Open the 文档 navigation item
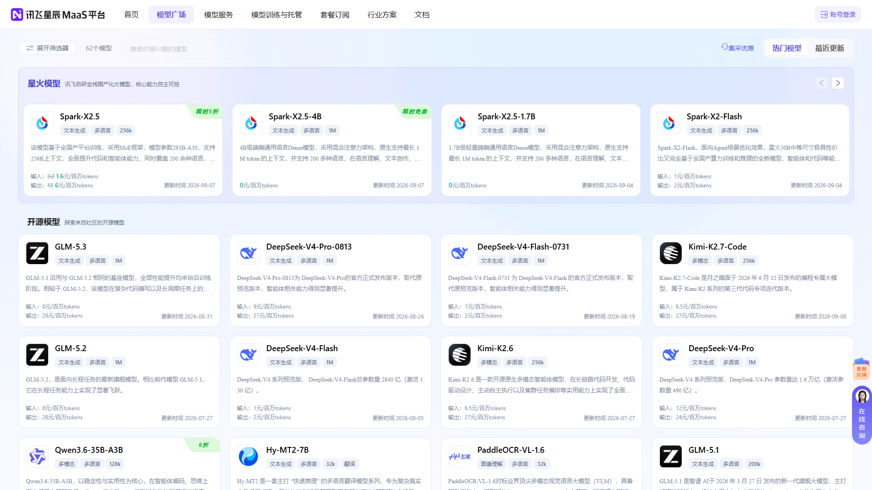 pos(422,15)
